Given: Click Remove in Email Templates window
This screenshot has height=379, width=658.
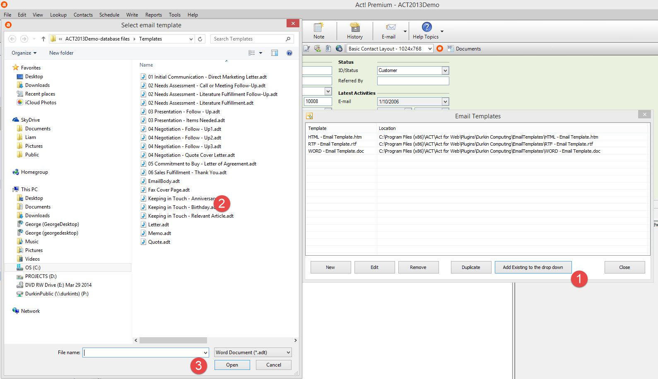Looking at the screenshot, I should (x=418, y=267).
